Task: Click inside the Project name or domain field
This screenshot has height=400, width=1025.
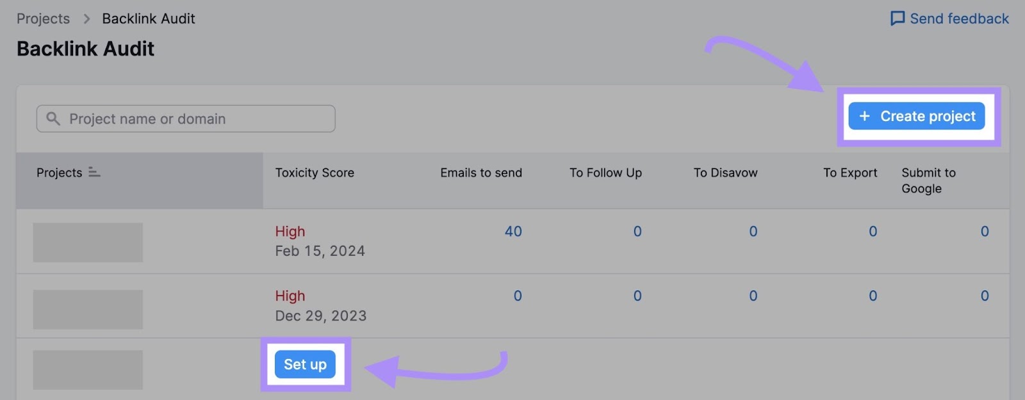Action: click(x=186, y=119)
